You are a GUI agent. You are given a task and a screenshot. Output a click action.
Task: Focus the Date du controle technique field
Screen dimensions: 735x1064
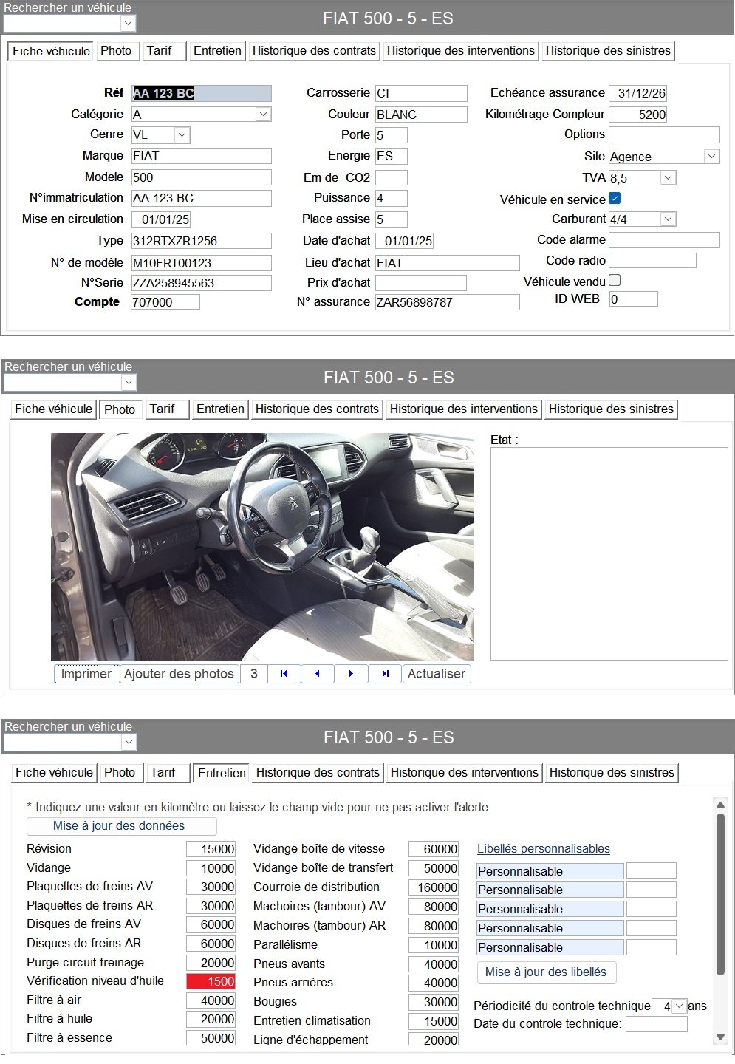pyautogui.click(x=657, y=1024)
